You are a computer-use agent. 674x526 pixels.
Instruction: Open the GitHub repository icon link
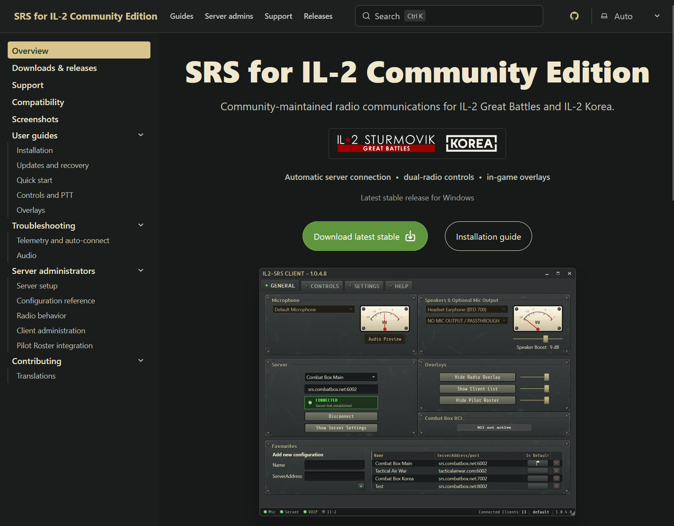click(x=574, y=16)
